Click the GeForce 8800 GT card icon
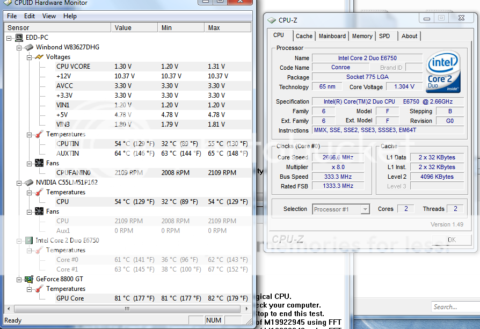 coord(29,279)
